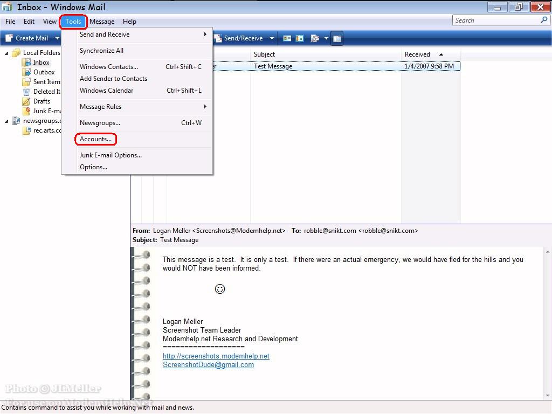Click the preview pane scrollbar down arrow
The height and width of the screenshot is (414, 552).
tap(548, 395)
